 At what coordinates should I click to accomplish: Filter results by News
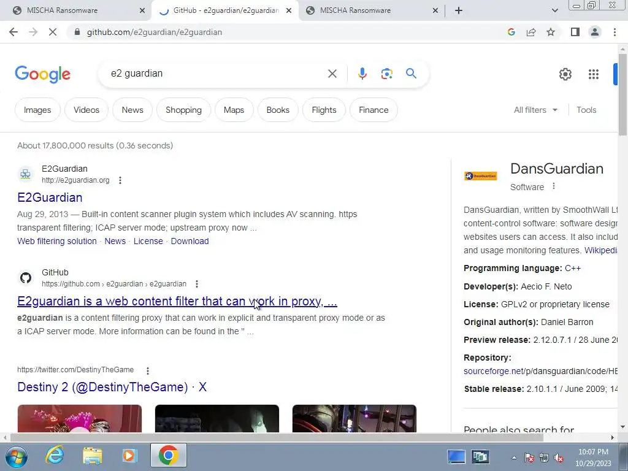[x=132, y=110]
